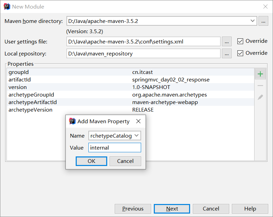Select the archetypeGroupId property row

coord(131,95)
